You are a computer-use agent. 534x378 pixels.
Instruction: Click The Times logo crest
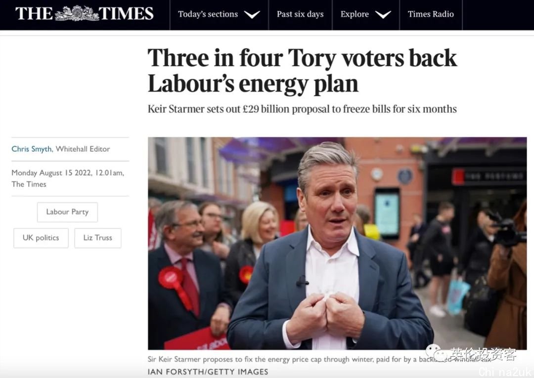coord(76,13)
